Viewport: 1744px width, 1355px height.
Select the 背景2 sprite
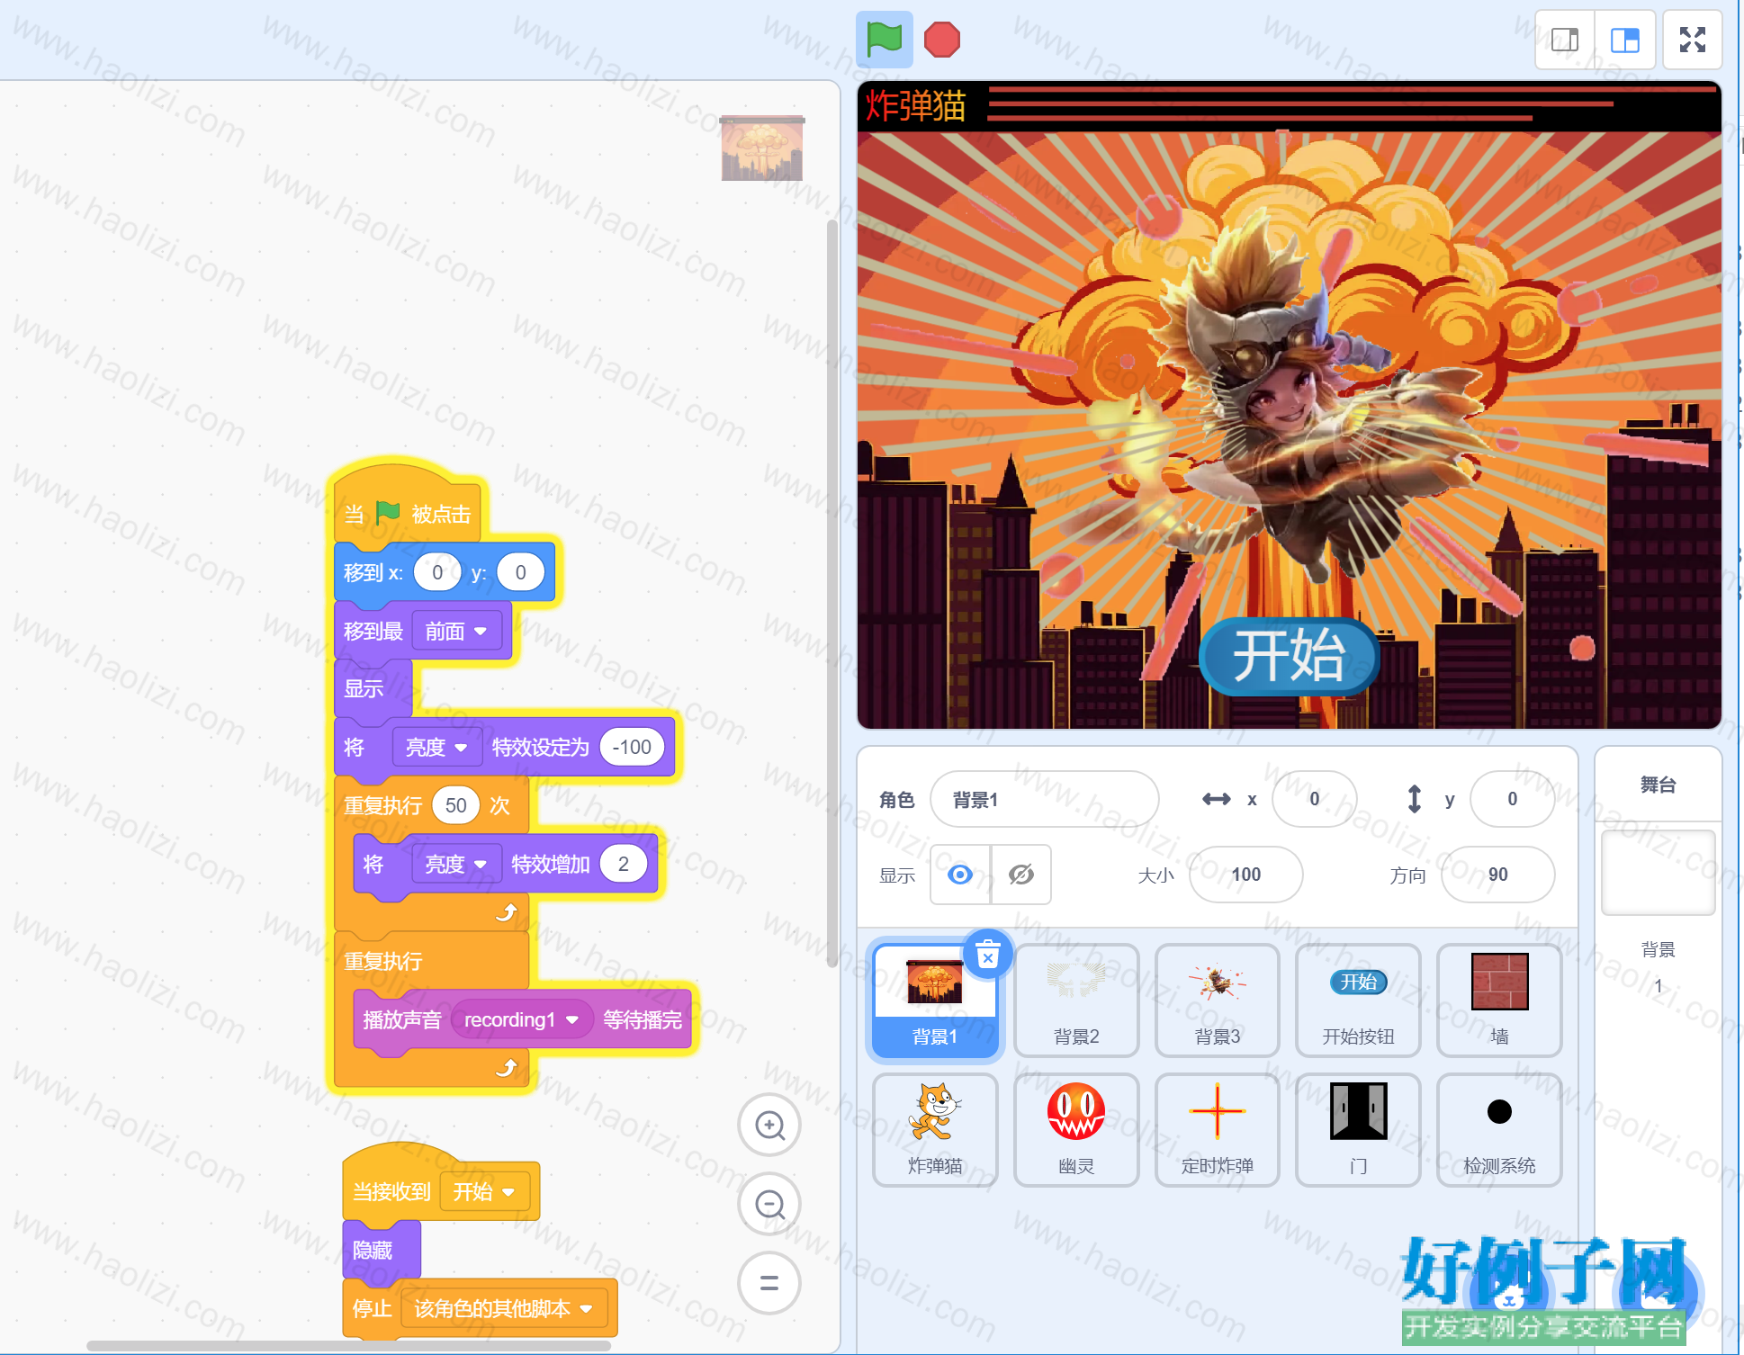pos(1076,1000)
